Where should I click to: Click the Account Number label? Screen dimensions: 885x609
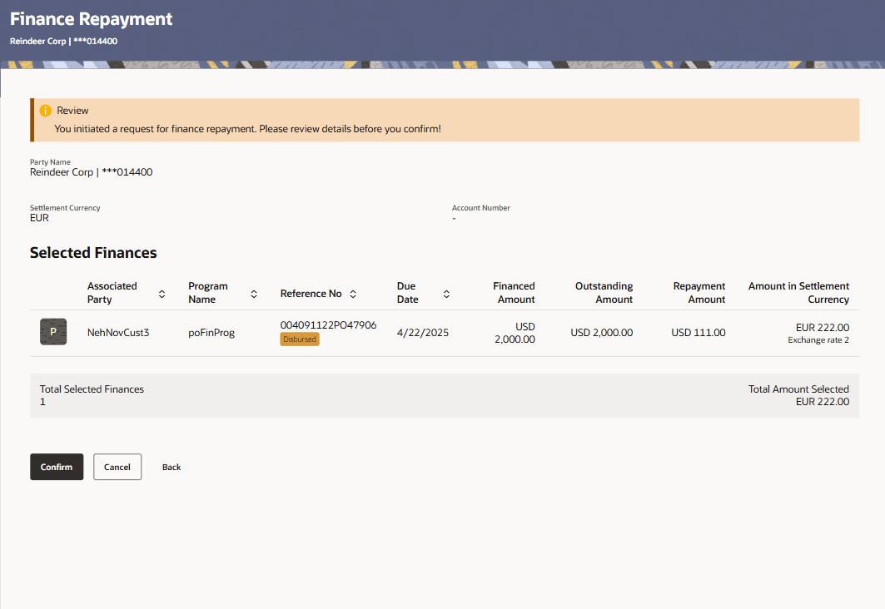click(481, 207)
